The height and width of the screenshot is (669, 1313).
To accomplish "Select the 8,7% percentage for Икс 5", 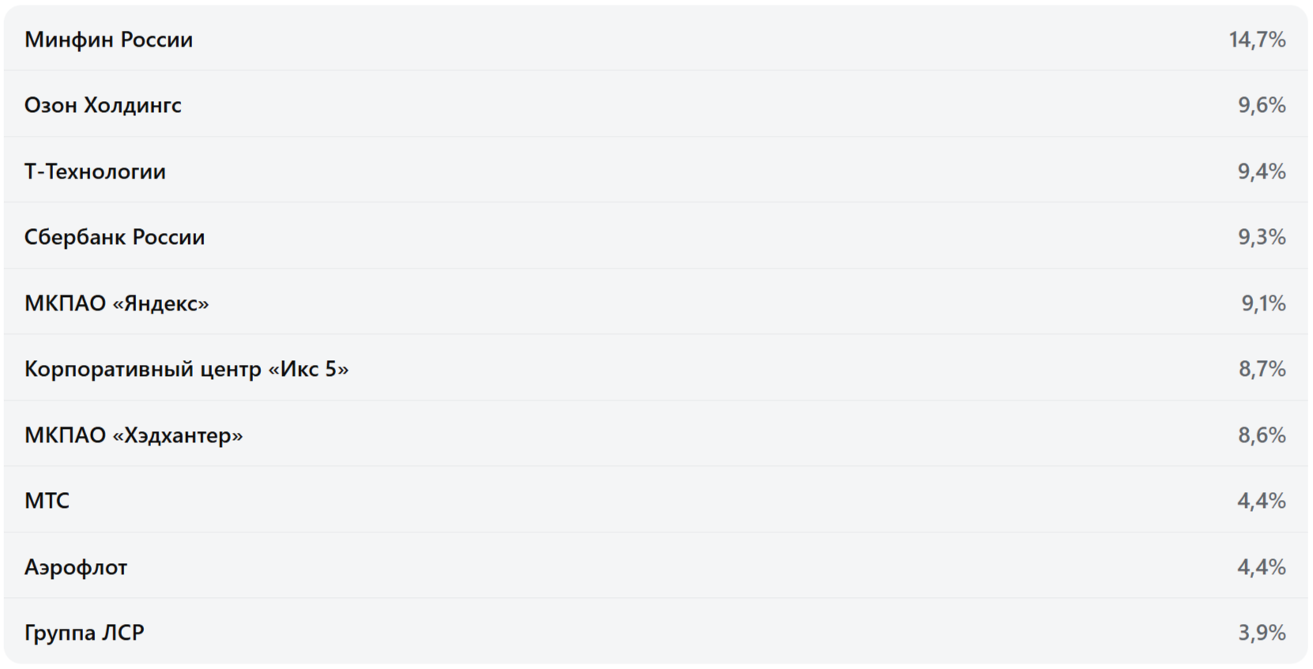I will (1262, 369).
